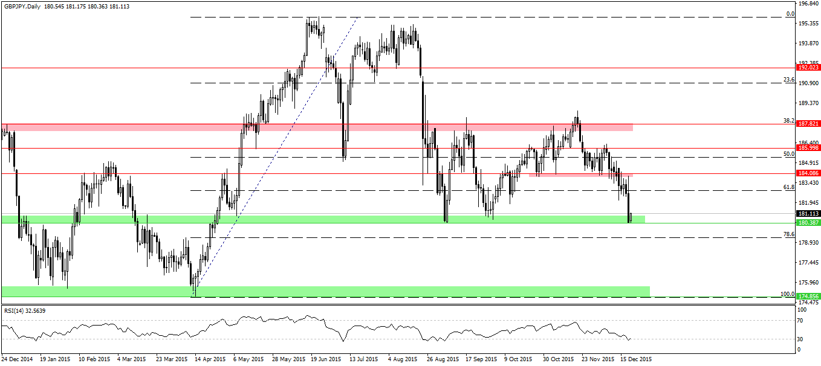
Task: Select the 50.0 Fibonacci level label
Action: coord(788,154)
